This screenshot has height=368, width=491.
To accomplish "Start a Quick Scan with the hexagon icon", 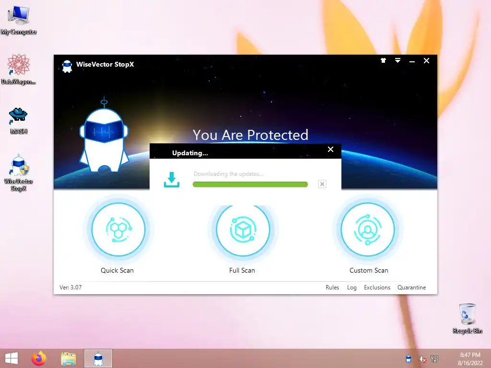I will click(x=118, y=230).
